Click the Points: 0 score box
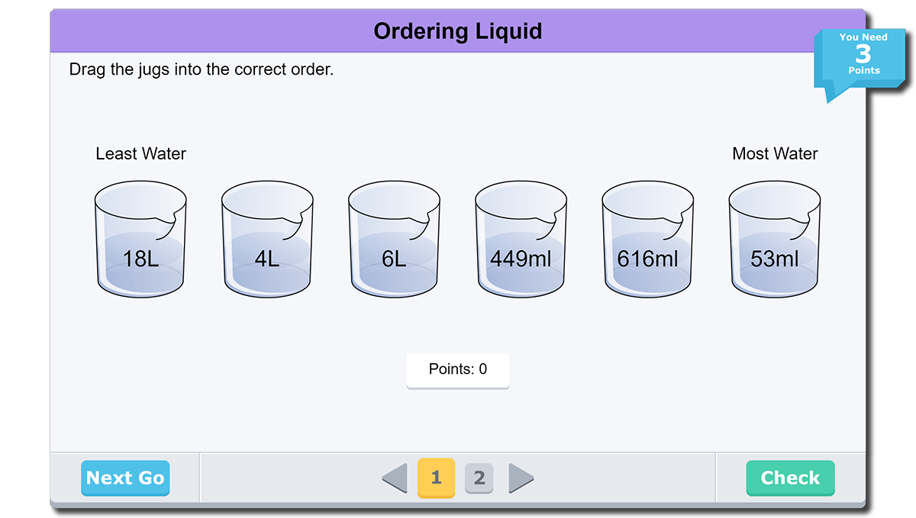The width and height of the screenshot is (916, 518). point(457,370)
